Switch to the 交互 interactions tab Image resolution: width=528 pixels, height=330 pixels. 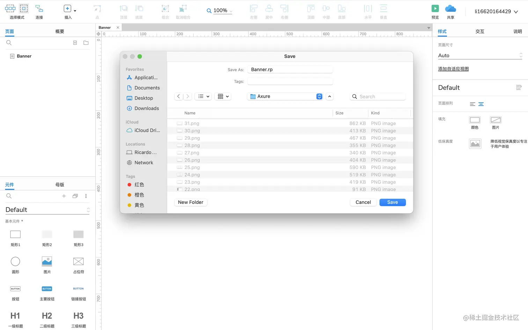point(480,31)
